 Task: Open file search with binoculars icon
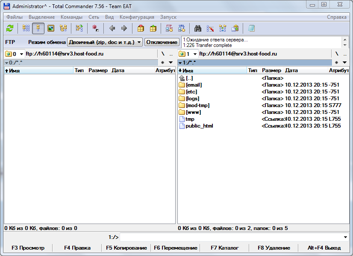(x=198, y=28)
